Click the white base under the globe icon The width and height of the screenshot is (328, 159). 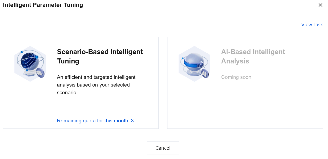29,75
